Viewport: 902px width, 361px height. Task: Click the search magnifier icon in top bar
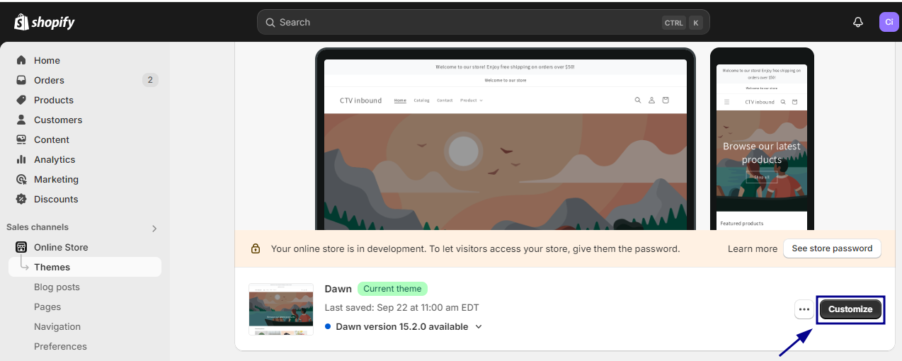[x=270, y=23]
